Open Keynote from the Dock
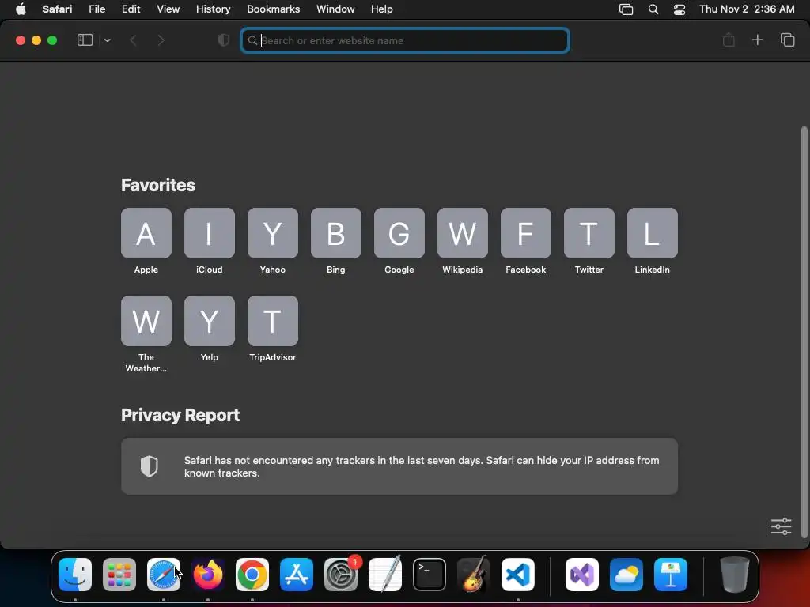Image resolution: width=810 pixels, height=607 pixels. point(671,575)
